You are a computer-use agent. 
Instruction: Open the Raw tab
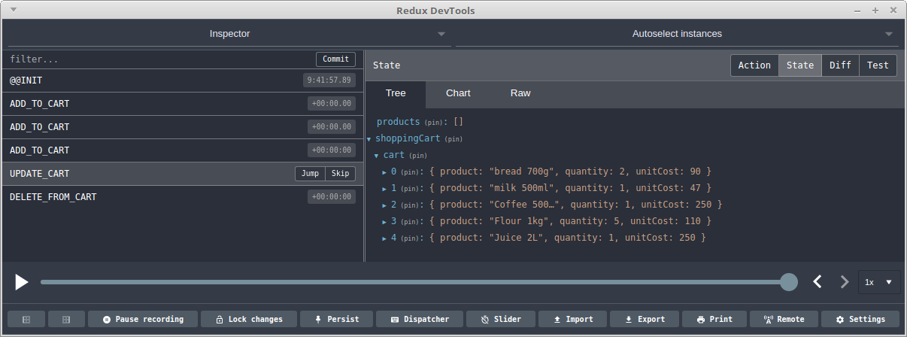[x=520, y=93]
